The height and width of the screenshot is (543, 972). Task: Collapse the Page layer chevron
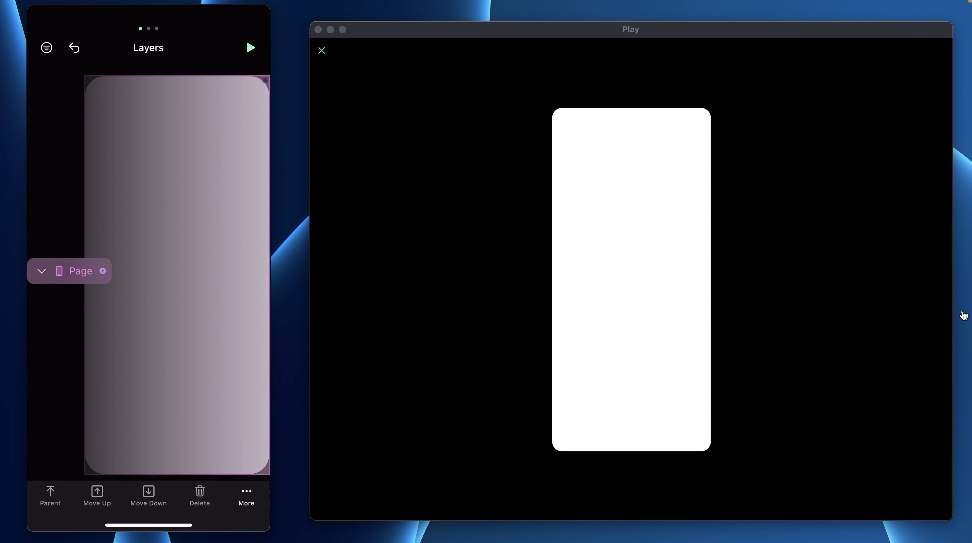(x=42, y=271)
